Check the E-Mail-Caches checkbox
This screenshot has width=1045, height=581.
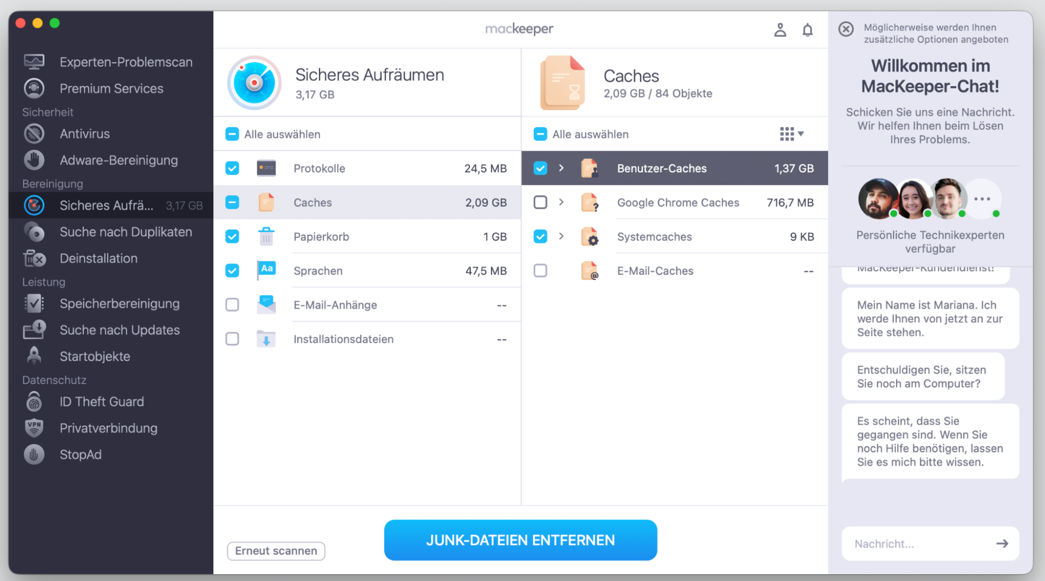click(540, 271)
